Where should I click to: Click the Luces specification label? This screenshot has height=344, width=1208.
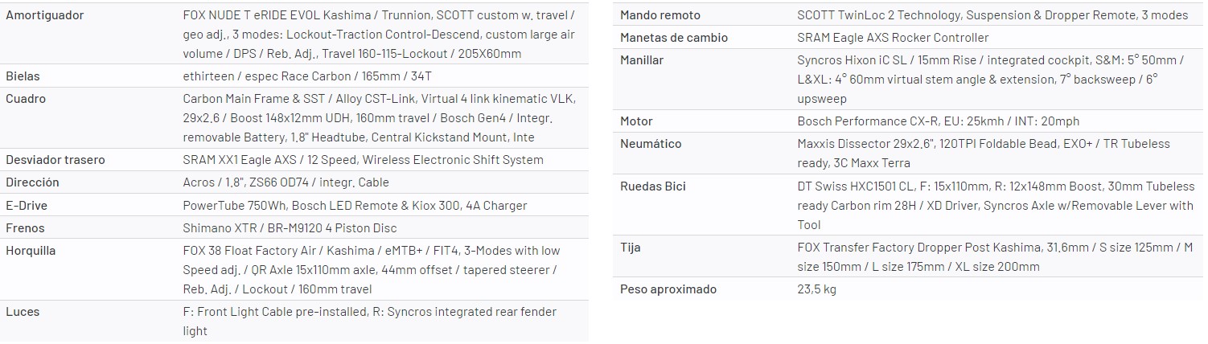pyautogui.click(x=23, y=312)
